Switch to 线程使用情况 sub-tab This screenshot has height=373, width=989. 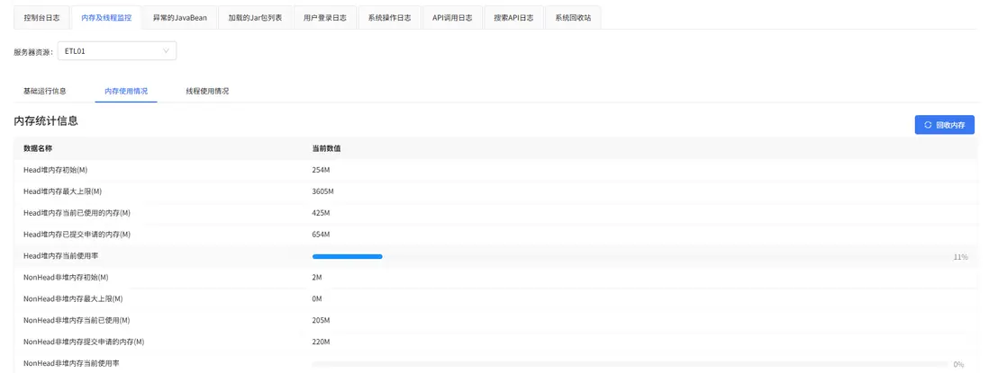[207, 91]
